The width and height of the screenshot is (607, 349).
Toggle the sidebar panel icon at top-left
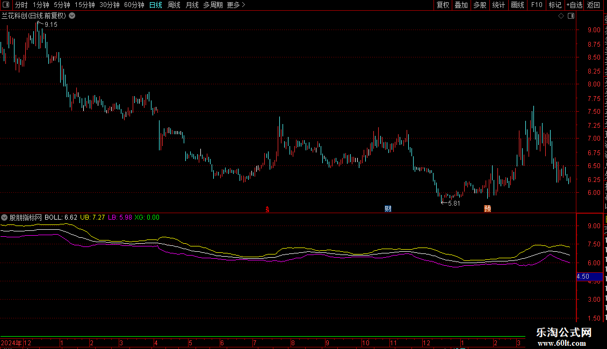[x=6, y=5]
